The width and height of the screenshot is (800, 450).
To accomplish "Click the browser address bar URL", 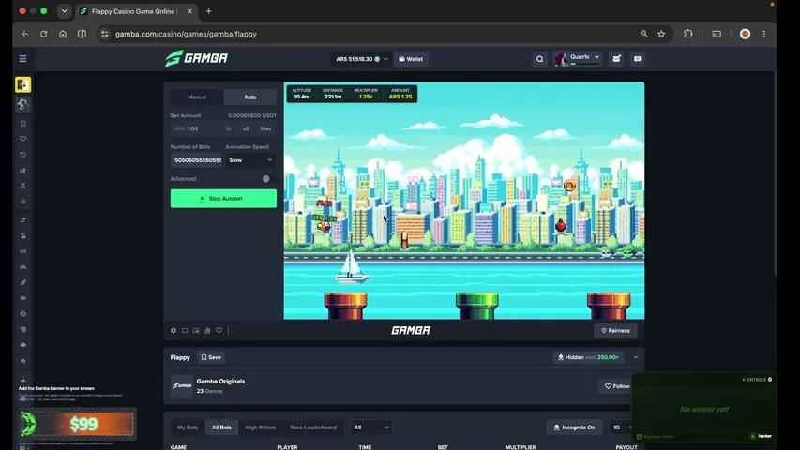I will (x=186, y=34).
